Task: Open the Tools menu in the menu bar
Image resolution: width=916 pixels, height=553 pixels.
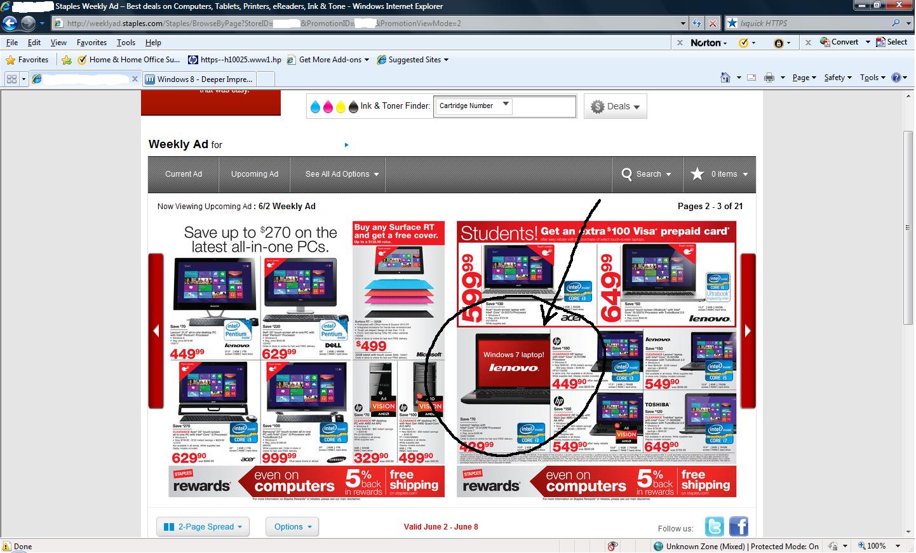Action: click(x=126, y=43)
